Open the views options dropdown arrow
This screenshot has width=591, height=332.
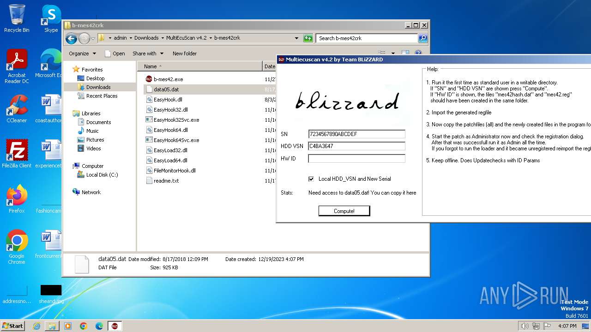tap(393, 53)
